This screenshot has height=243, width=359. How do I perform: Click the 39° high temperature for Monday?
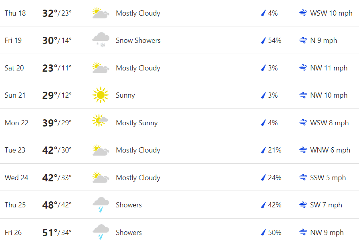click(x=50, y=123)
